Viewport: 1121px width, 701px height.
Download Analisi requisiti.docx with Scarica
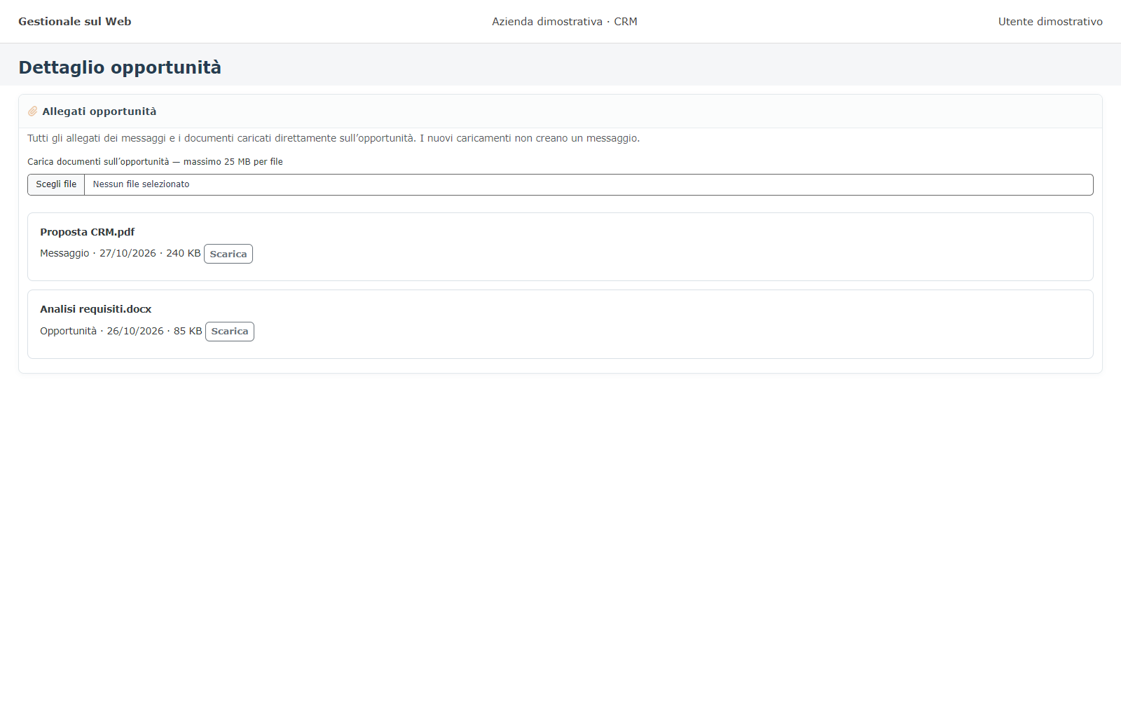[230, 332]
